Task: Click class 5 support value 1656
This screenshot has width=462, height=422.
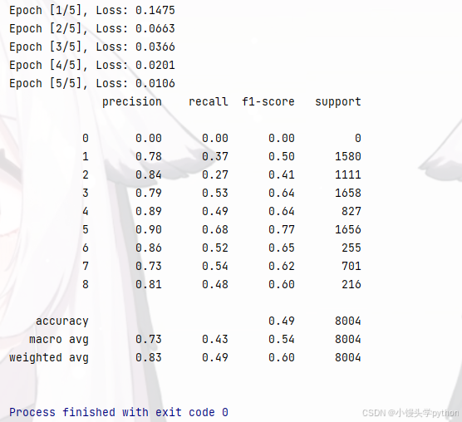Action: [x=348, y=230]
